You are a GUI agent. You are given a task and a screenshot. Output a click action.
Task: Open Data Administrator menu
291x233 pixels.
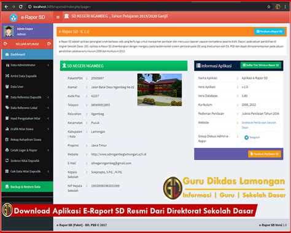27,65
